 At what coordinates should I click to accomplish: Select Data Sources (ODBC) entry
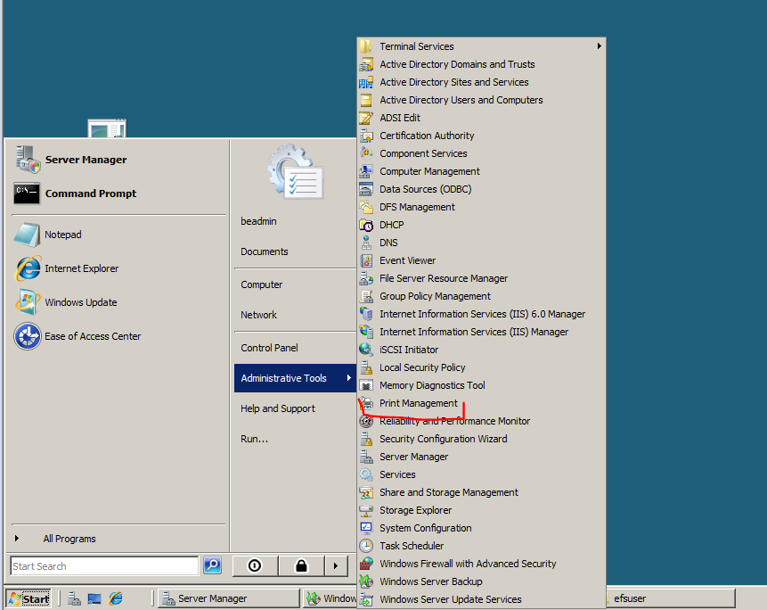[482, 189]
